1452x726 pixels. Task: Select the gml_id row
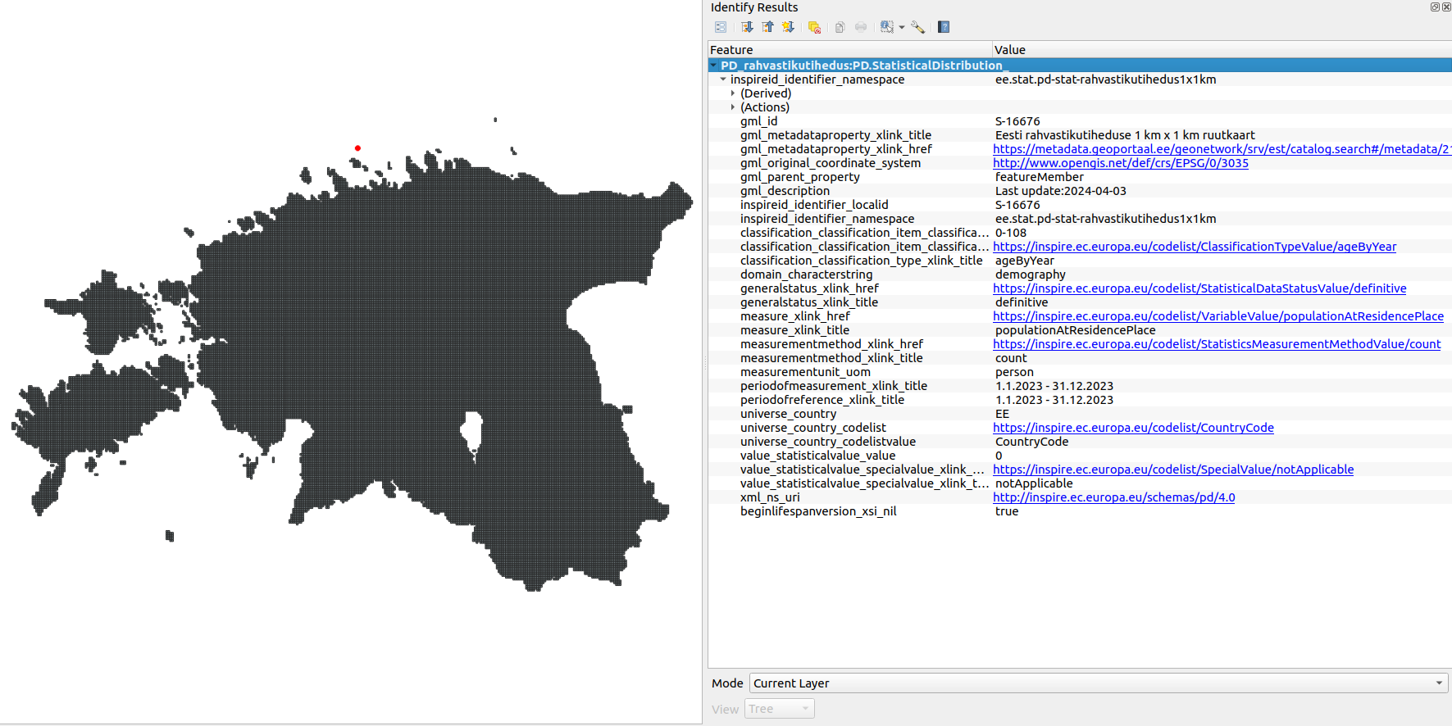1080,121
